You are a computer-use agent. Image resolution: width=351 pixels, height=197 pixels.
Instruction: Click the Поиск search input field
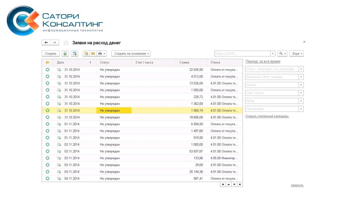(x=242, y=54)
